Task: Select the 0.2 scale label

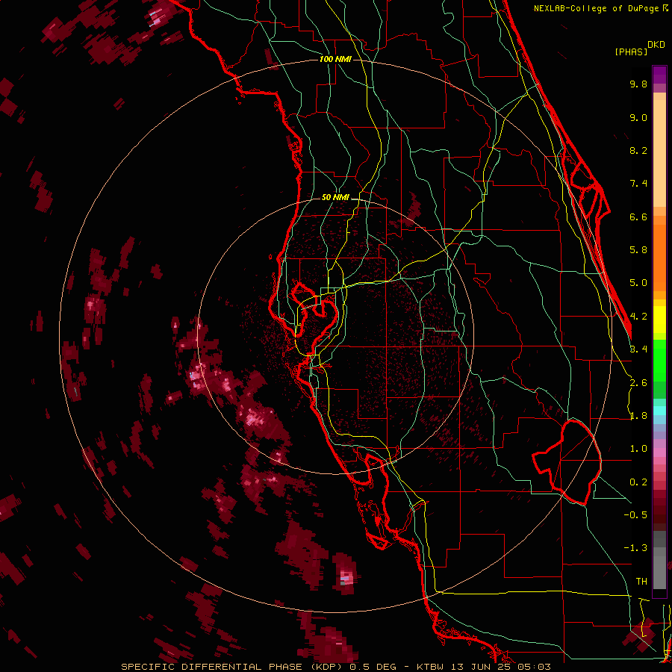Action: pos(638,482)
